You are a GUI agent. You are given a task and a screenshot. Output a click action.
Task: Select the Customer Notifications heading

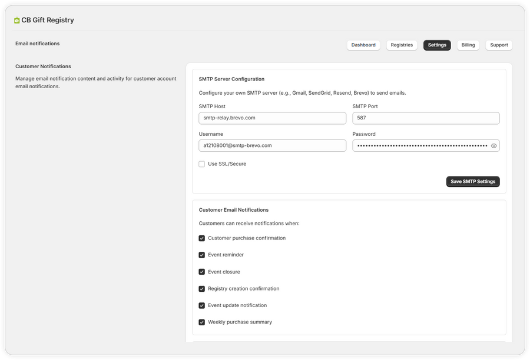(x=43, y=66)
